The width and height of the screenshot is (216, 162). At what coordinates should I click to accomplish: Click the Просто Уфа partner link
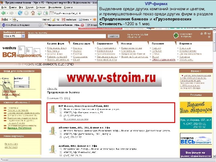pyautogui.click(x=11, y=144)
